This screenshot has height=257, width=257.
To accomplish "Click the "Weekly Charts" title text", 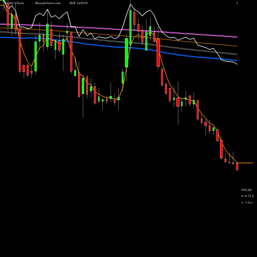I will click(x=14, y=3).
